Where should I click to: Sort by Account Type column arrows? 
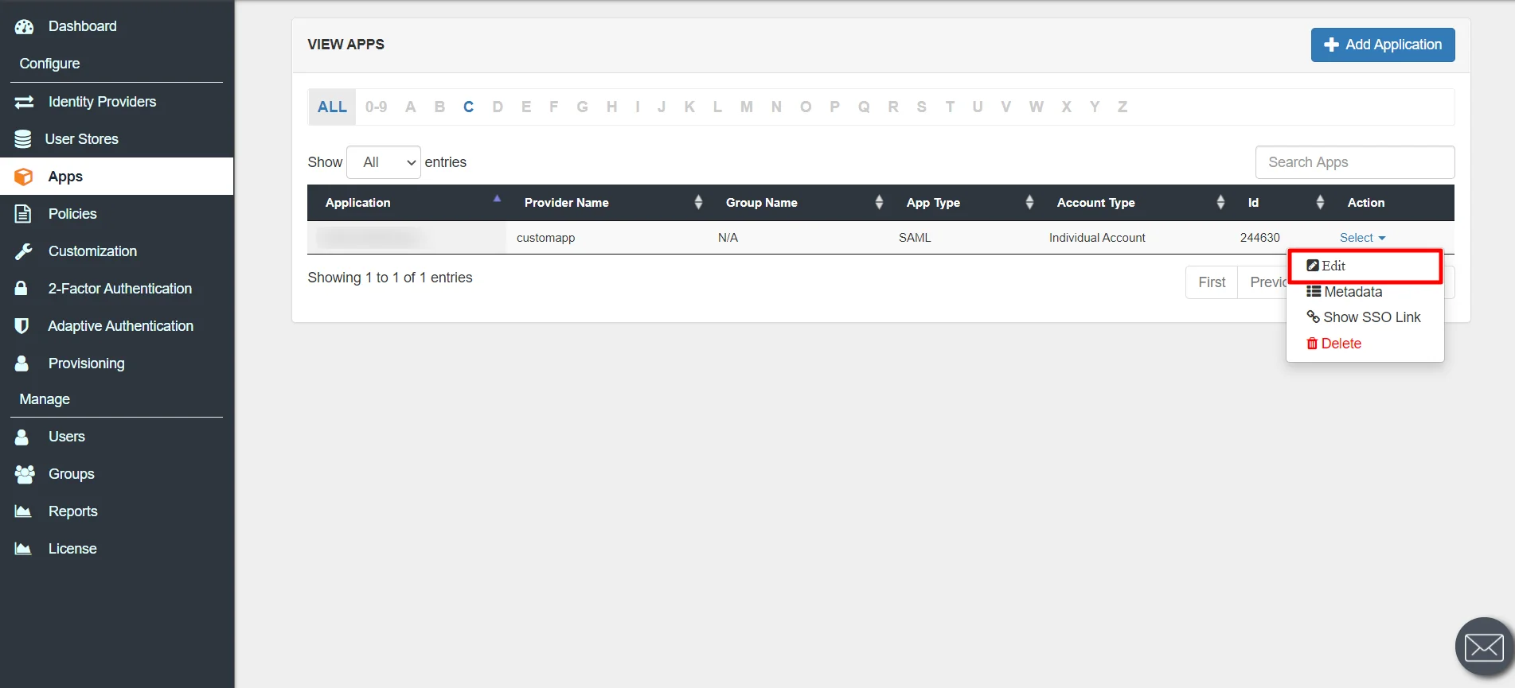click(x=1220, y=202)
